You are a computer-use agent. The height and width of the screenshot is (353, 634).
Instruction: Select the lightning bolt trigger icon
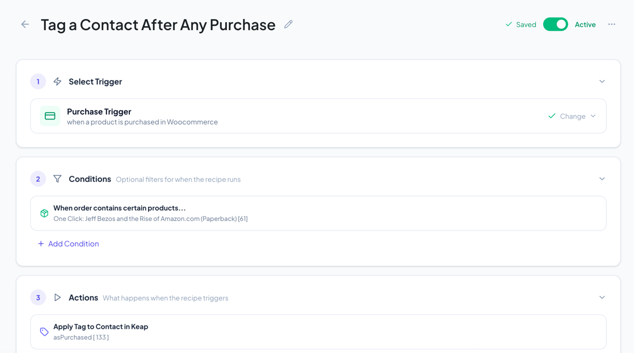(x=57, y=81)
